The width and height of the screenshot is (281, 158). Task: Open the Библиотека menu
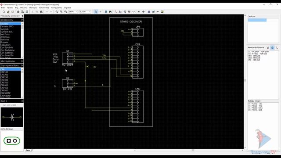tap(44, 8)
